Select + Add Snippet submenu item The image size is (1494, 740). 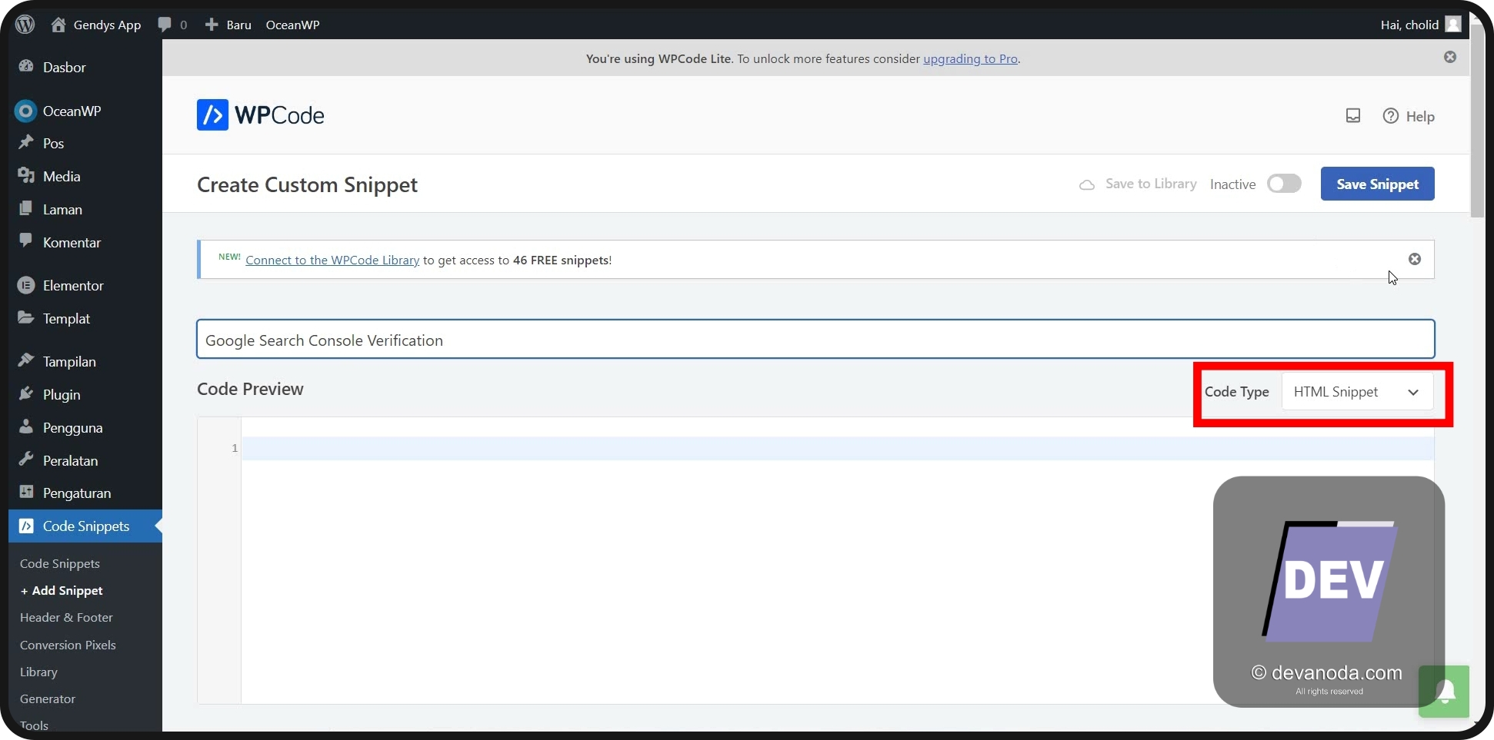(62, 591)
